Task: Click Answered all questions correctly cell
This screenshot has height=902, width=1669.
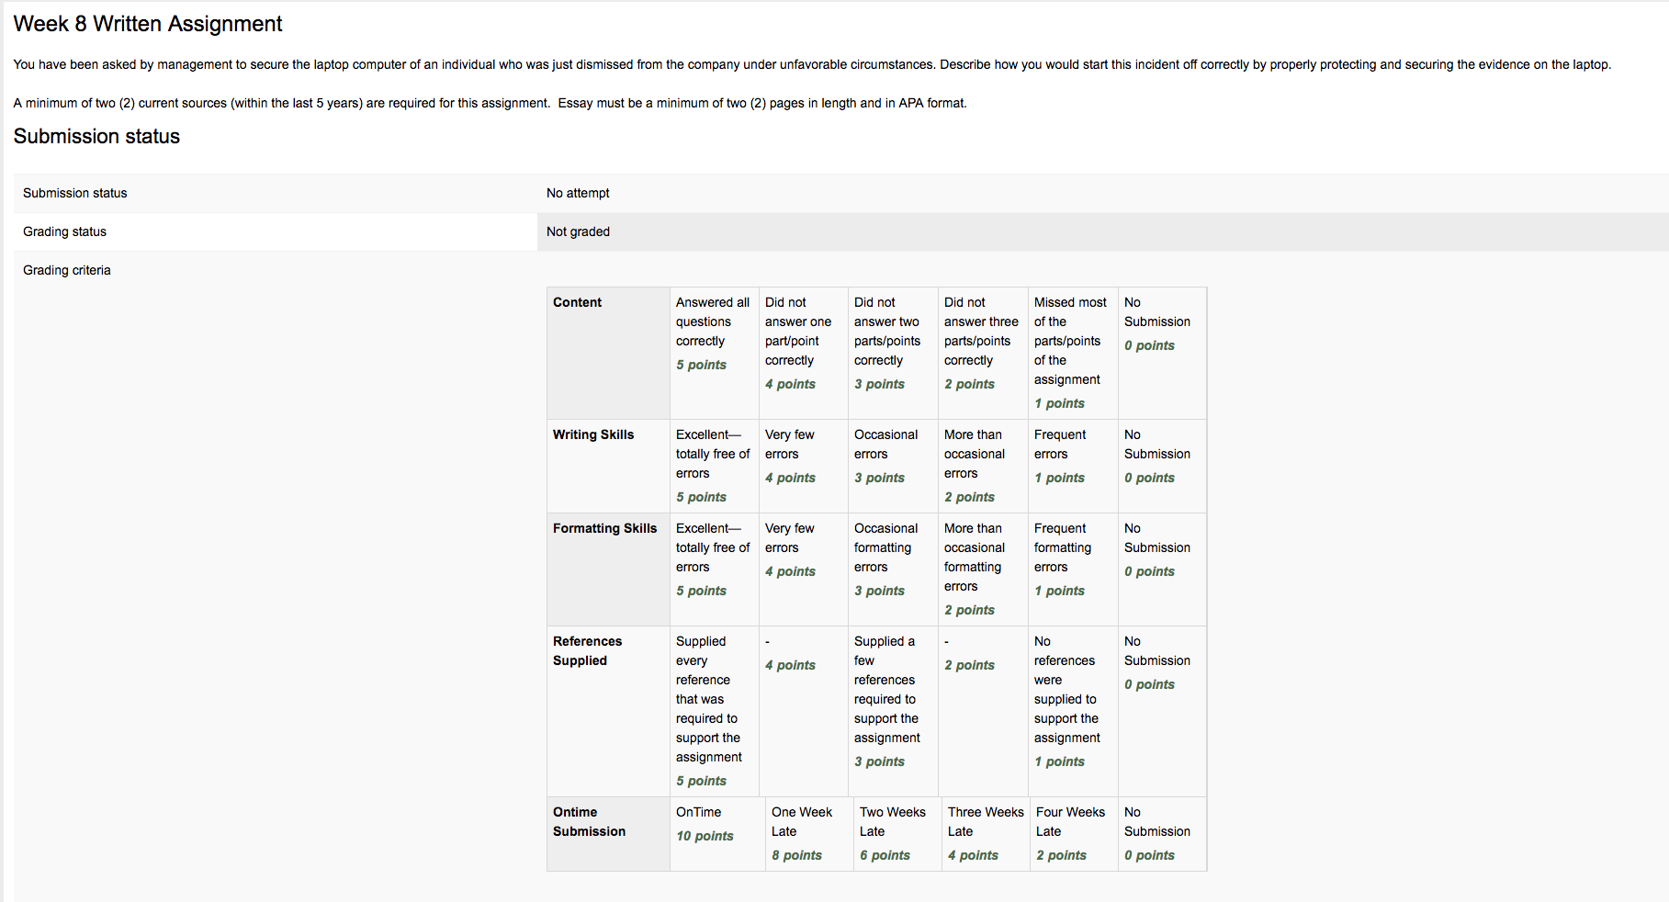Action: pos(715,354)
